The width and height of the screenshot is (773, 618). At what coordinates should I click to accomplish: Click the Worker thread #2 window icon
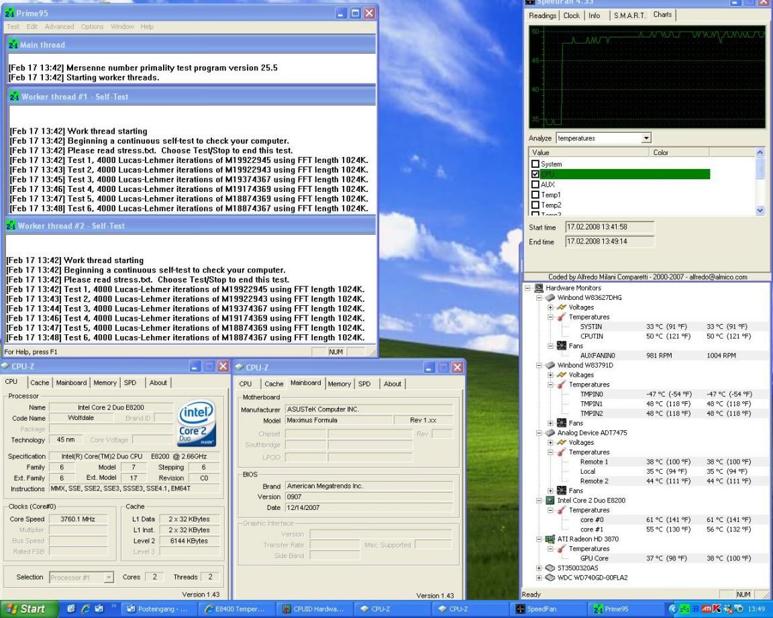[11, 225]
